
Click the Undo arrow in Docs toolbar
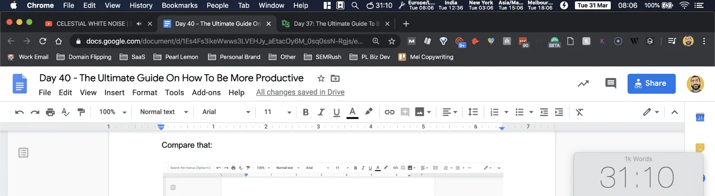(x=19, y=112)
